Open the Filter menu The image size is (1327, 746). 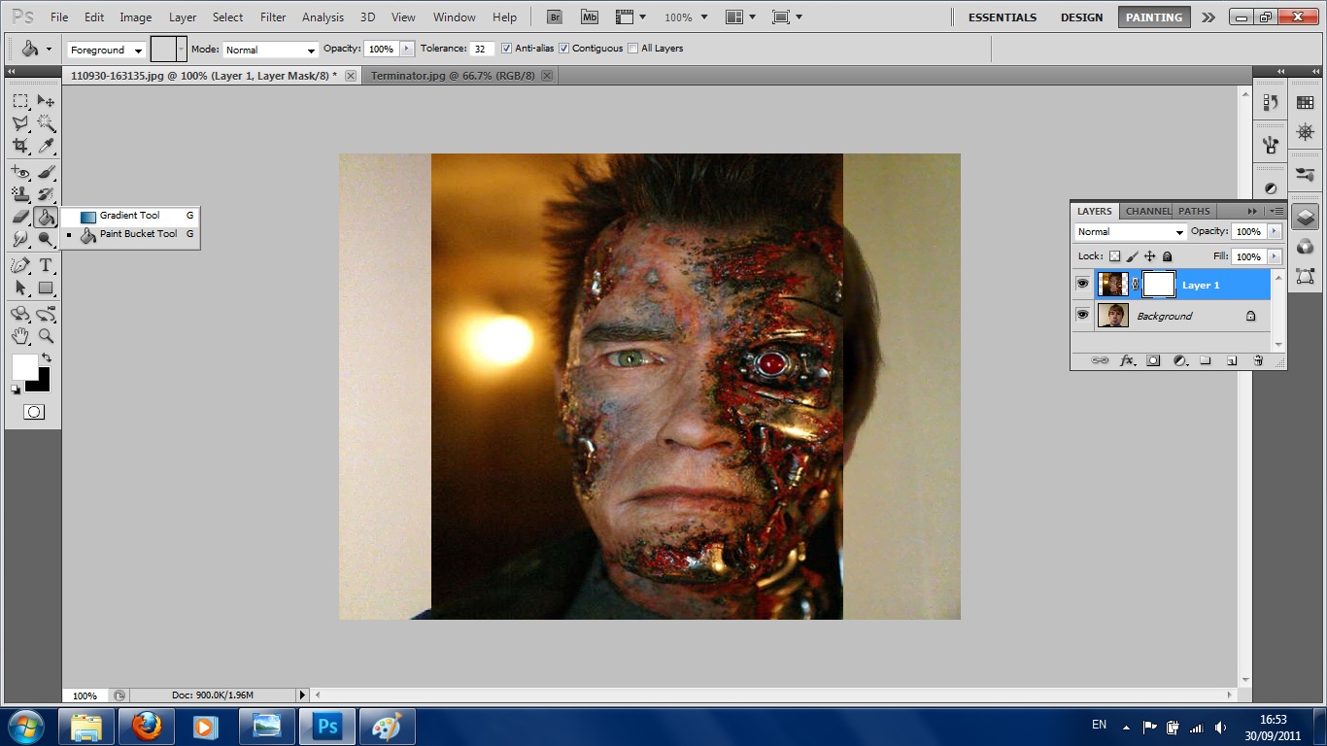point(273,17)
